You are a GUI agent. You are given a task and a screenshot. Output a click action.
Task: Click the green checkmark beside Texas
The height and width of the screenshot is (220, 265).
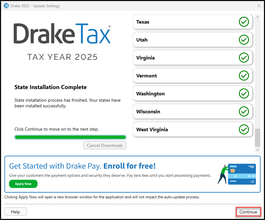click(x=244, y=22)
